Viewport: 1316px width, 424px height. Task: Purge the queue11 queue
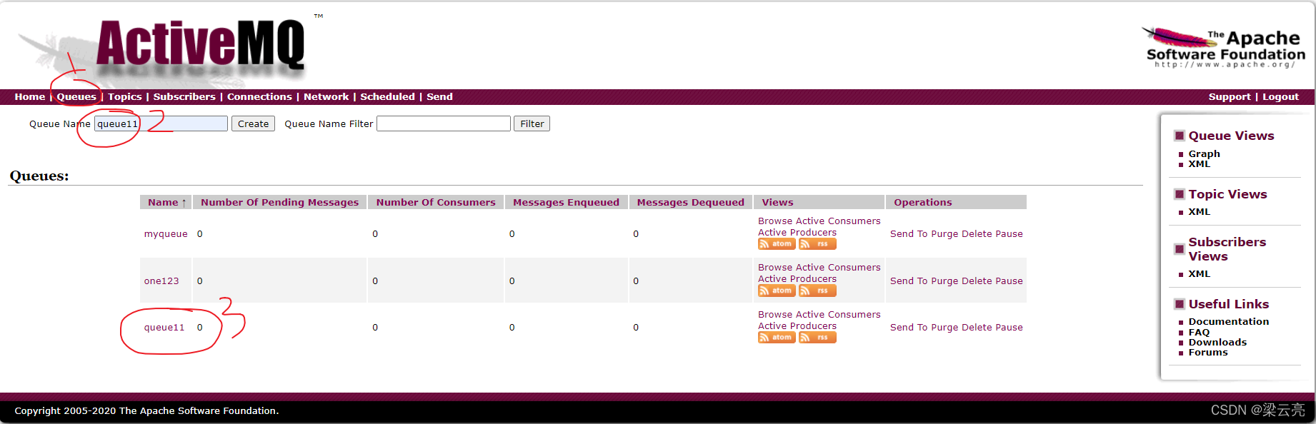[x=944, y=327]
